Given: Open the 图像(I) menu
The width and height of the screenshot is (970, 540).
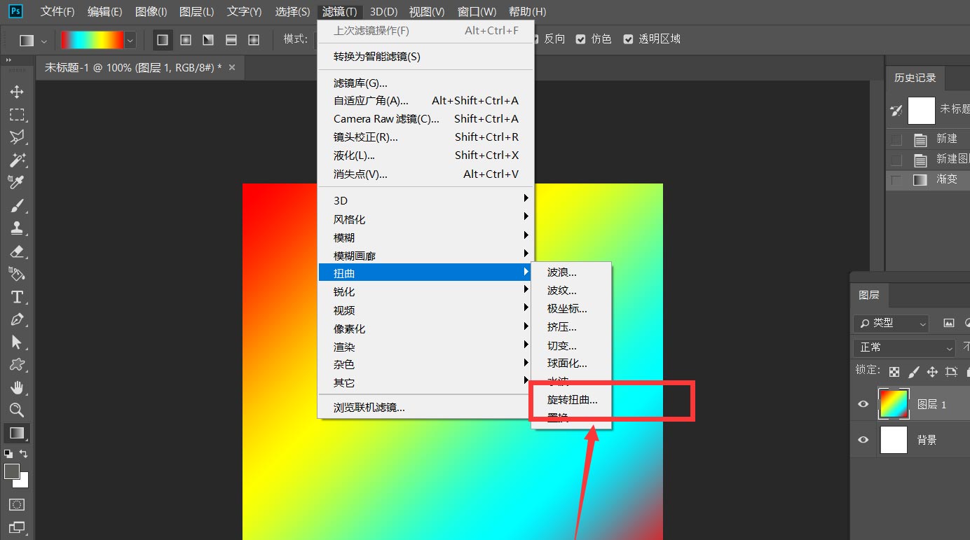Looking at the screenshot, I should pyautogui.click(x=151, y=11).
